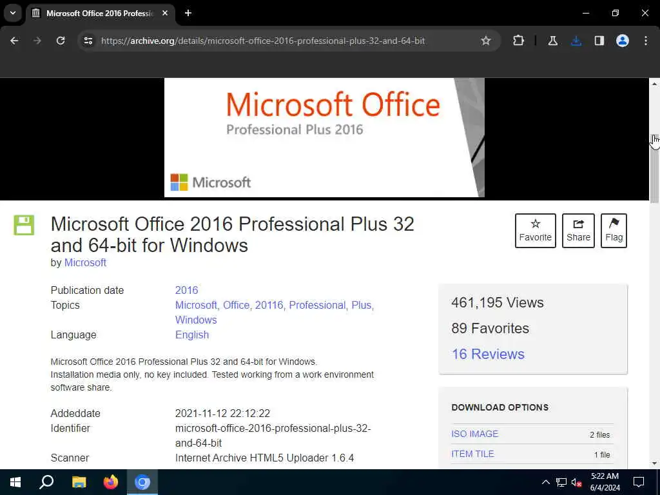This screenshot has width=660, height=495.
Task: Click the 461,195 Views text
Action: point(498,303)
